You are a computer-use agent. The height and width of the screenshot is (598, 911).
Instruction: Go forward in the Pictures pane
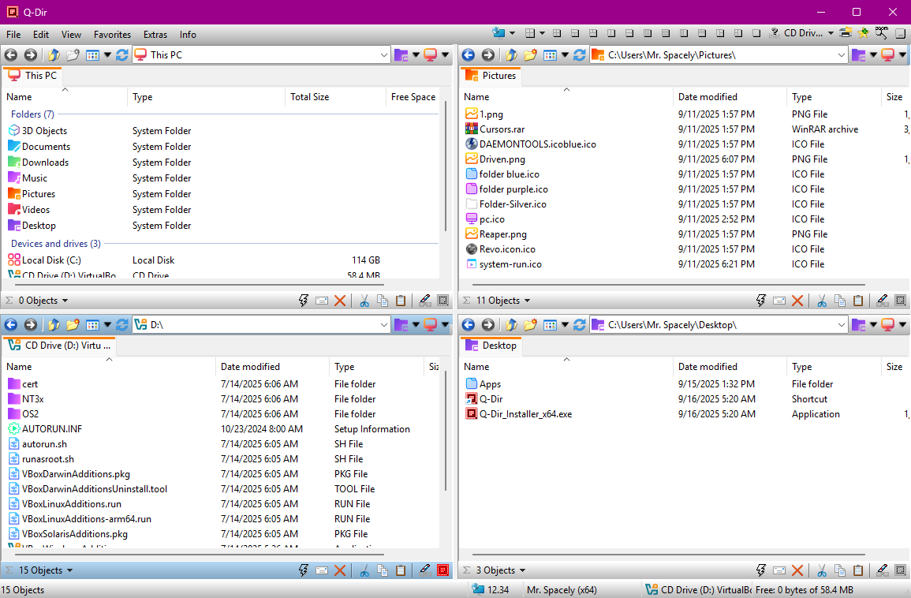click(488, 54)
